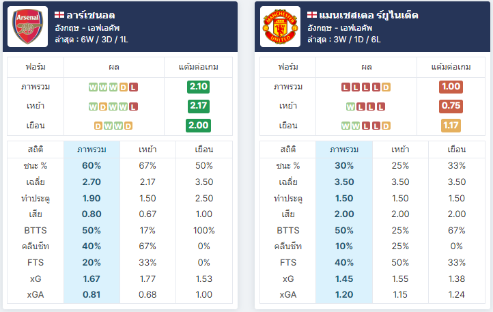Click England flag next to อาร์เซนอล
Screen dimensions: 493x312
click(x=59, y=15)
